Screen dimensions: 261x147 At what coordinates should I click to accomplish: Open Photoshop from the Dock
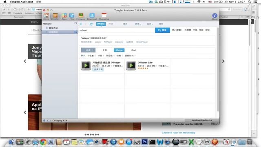[x=144, y=142]
